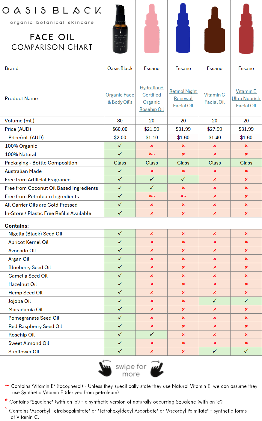Click Sunflower Oil checkmark under Vitamin E column
262x421 pixels.
point(246,352)
